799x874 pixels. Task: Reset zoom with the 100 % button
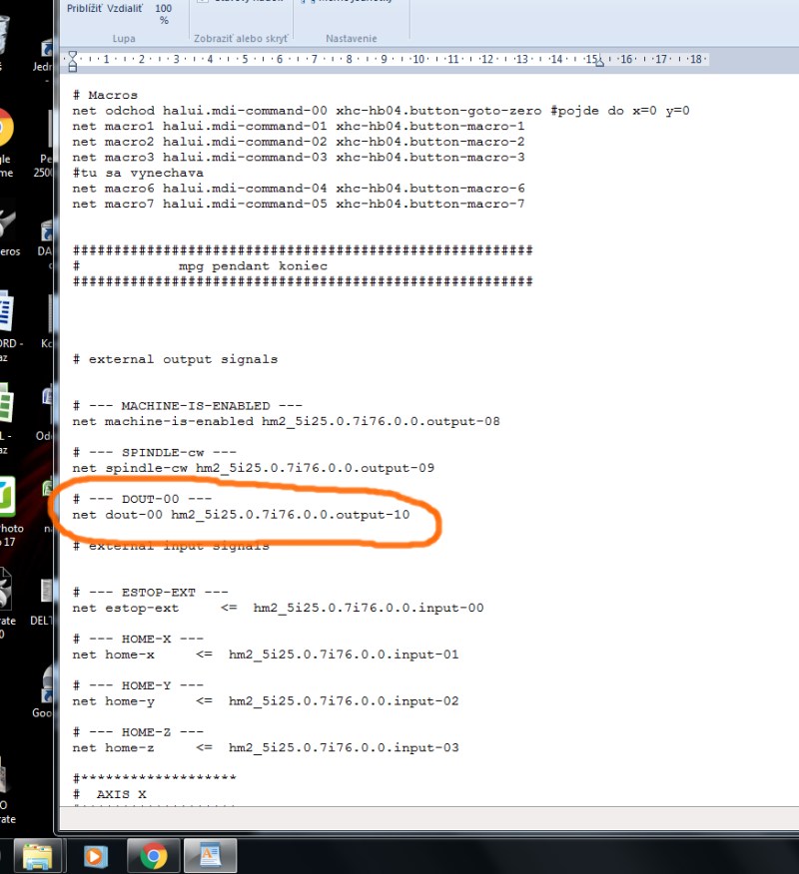point(164,13)
